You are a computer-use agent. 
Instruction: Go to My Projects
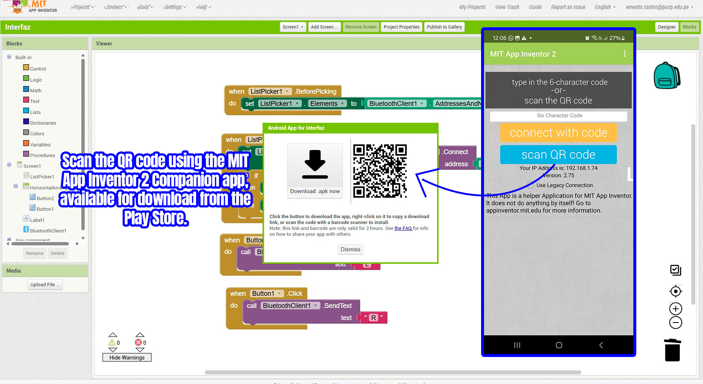(x=472, y=7)
